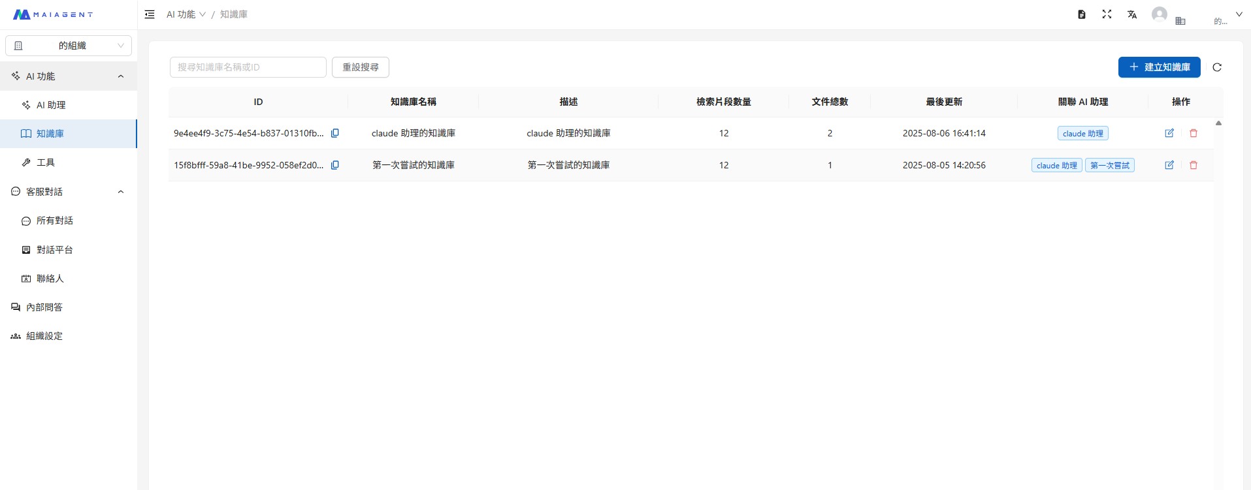Viewport: 1251px width, 490px height.
Task: Click the 建立知識庫 button
Action: point(1159,67)
